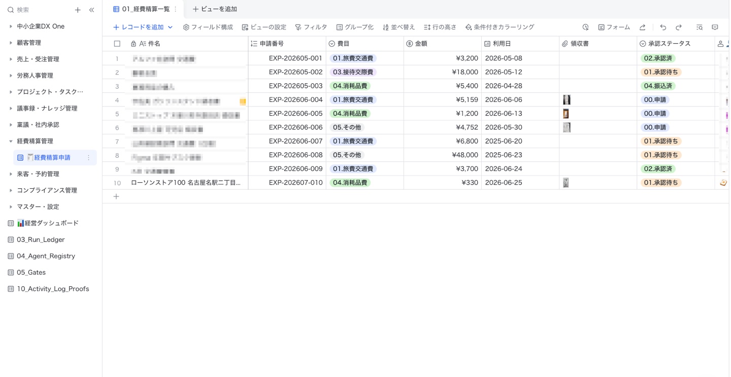The width and height of the screenshot is (731, 377).
Task: Click date cell 2026-06-25
Action: 520,183
